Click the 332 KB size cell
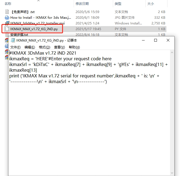Screen dimensions: 192x176 pos(160,17)
